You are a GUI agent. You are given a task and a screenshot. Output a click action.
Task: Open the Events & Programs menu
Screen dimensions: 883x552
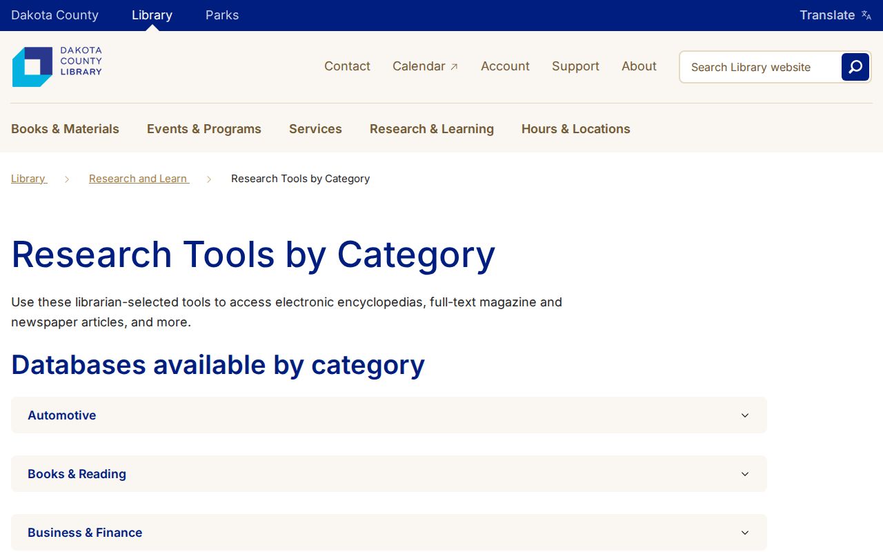coord(204,129)
